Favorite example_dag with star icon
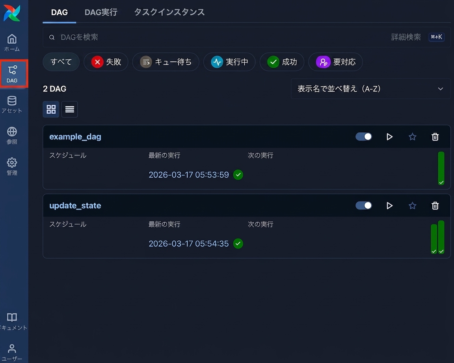Viewport: 454px width, 363px height. pos(412,137)
